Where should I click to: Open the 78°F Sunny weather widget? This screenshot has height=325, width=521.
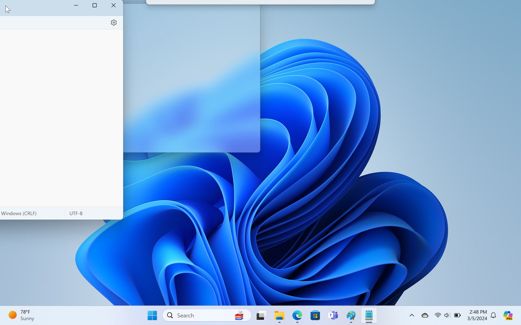(x=22, y=315)
